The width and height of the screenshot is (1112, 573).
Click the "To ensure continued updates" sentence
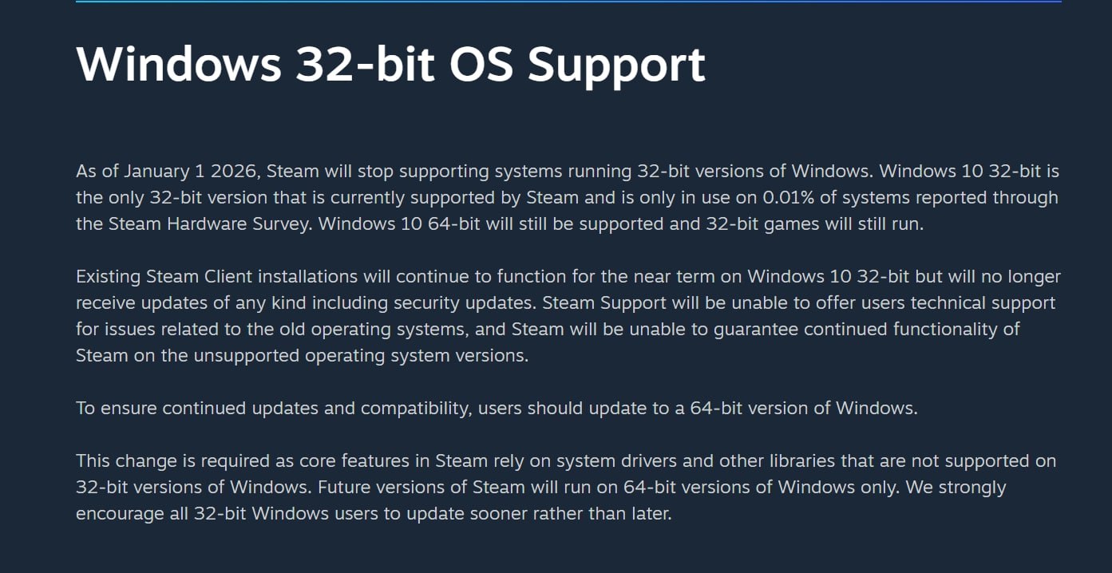216,408
